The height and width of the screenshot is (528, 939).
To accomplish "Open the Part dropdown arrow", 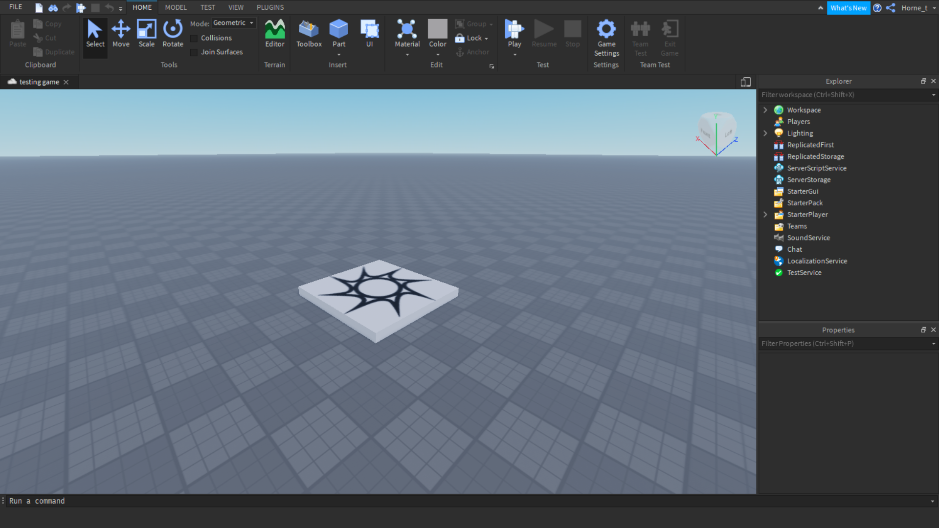I will [x=338, y=55].
